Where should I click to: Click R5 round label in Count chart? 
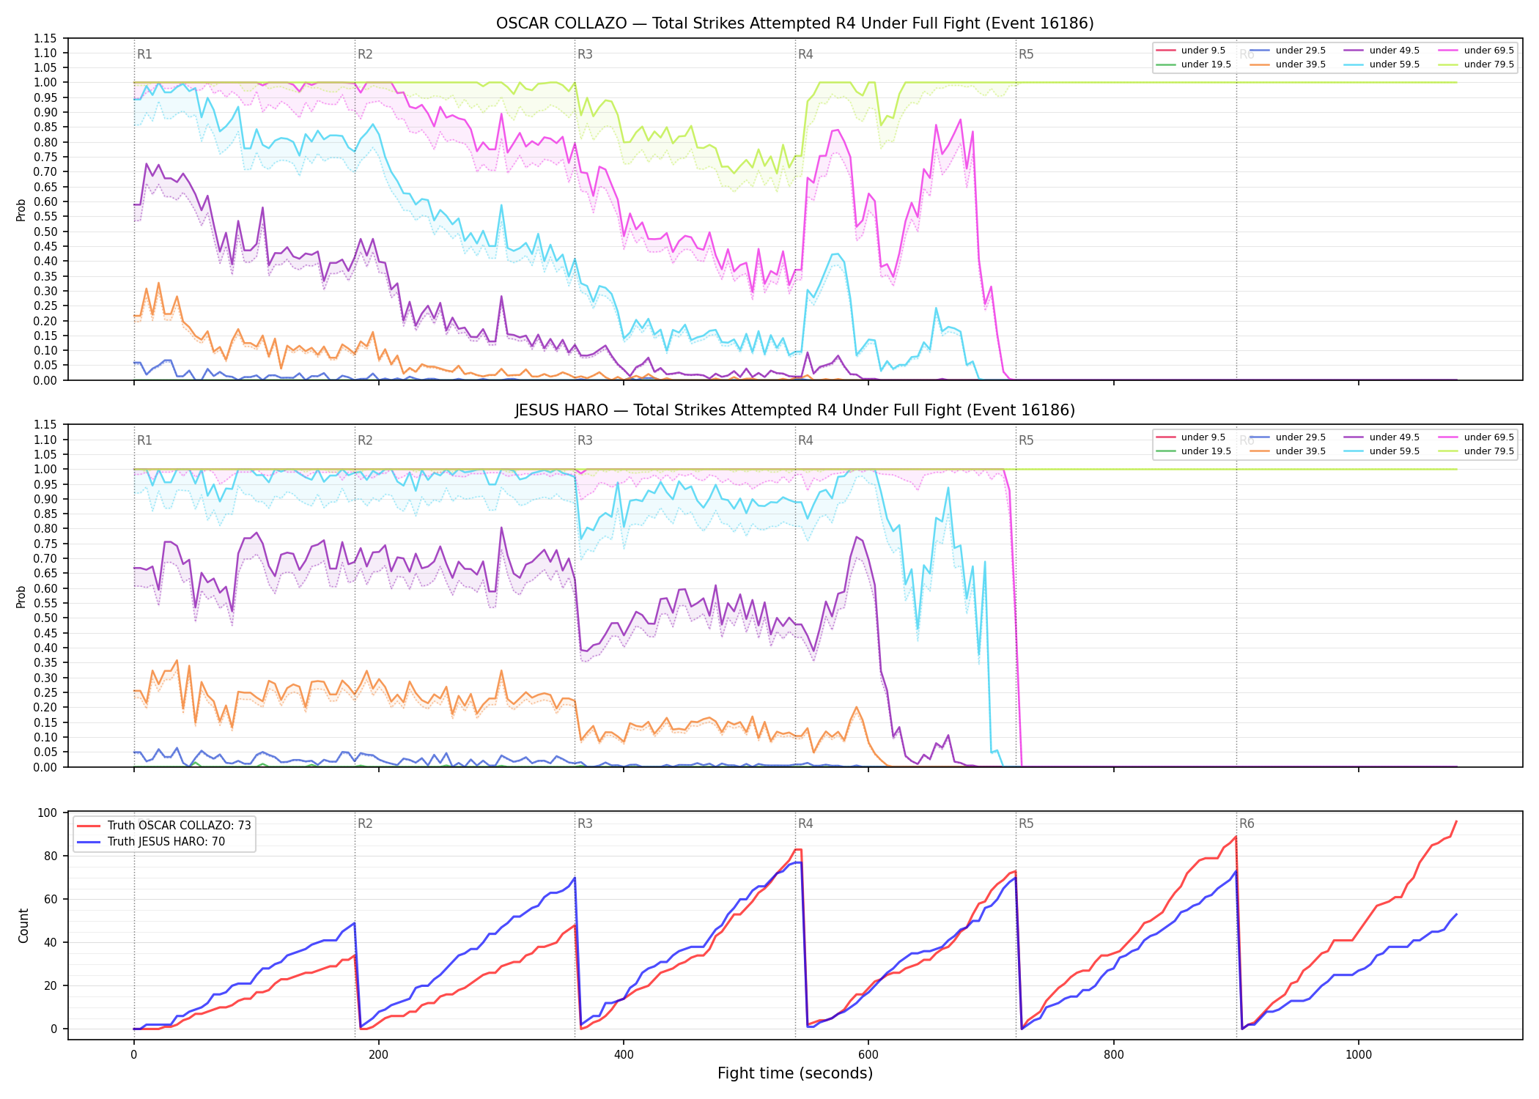(1026, 824)
